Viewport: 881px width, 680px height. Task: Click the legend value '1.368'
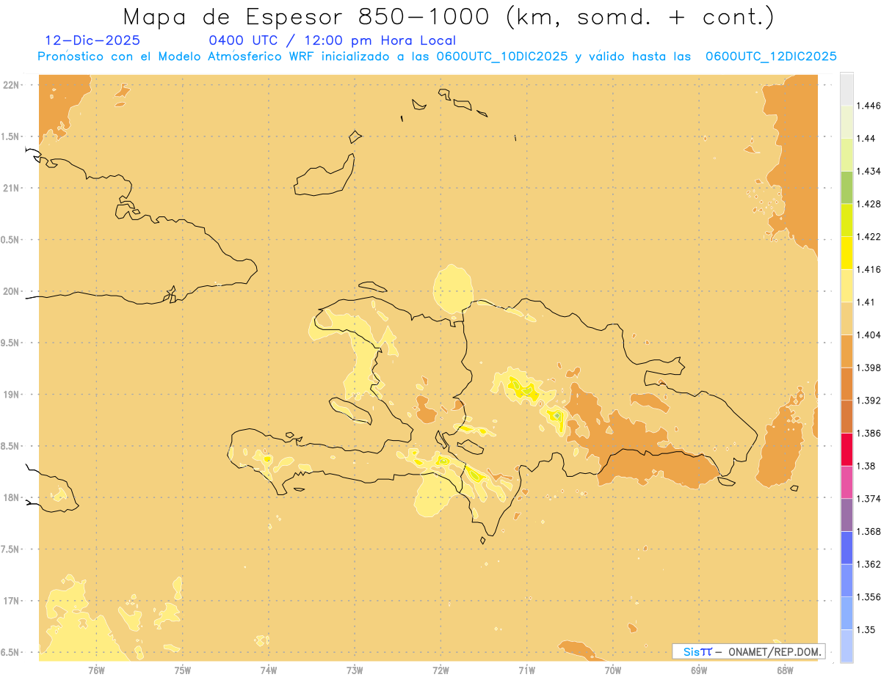869,531
